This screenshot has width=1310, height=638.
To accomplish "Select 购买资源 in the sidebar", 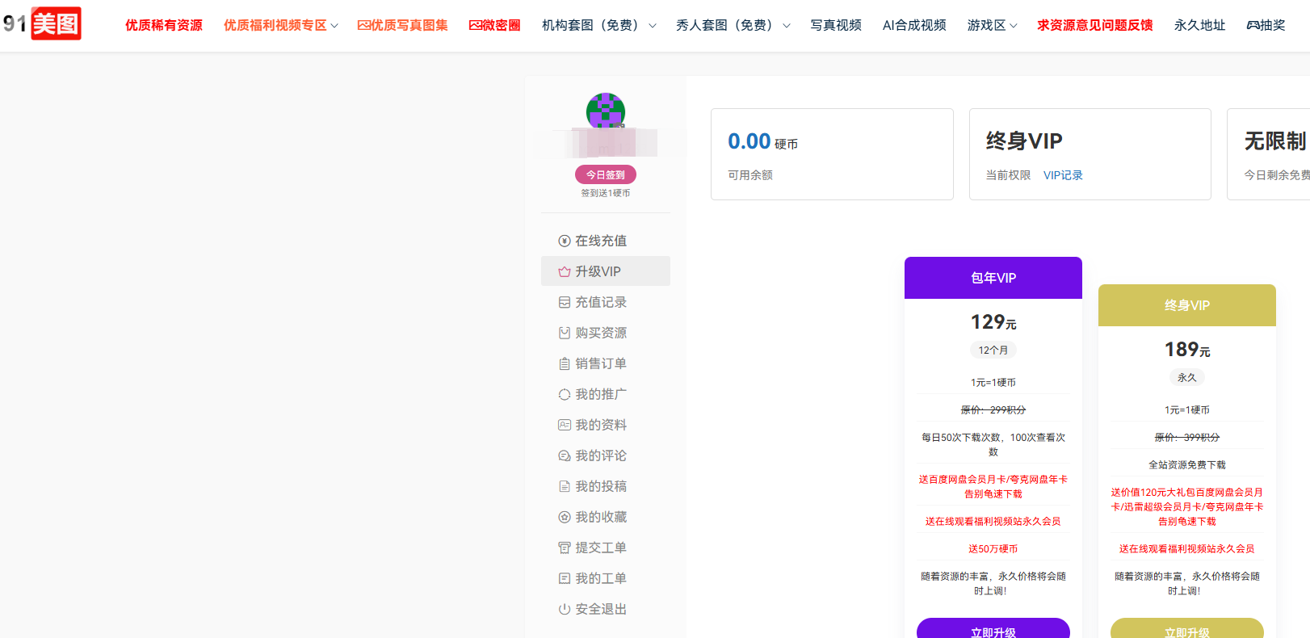I will point(606,333).
